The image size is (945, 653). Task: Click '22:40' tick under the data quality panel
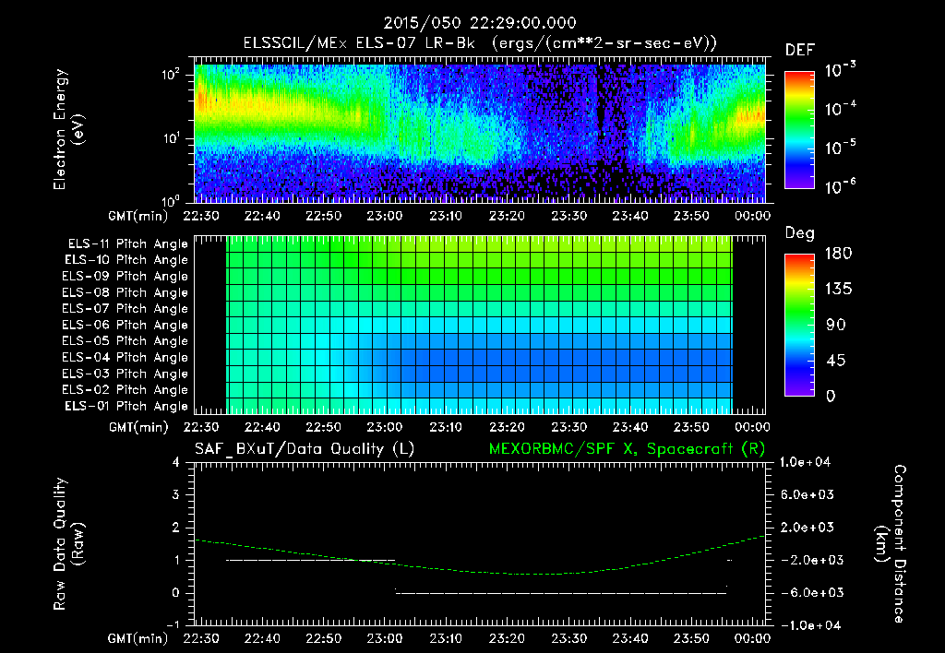[261, 638]
